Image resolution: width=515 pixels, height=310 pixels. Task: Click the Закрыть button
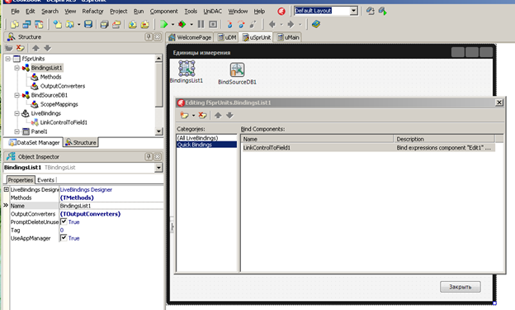coord(461,287)
